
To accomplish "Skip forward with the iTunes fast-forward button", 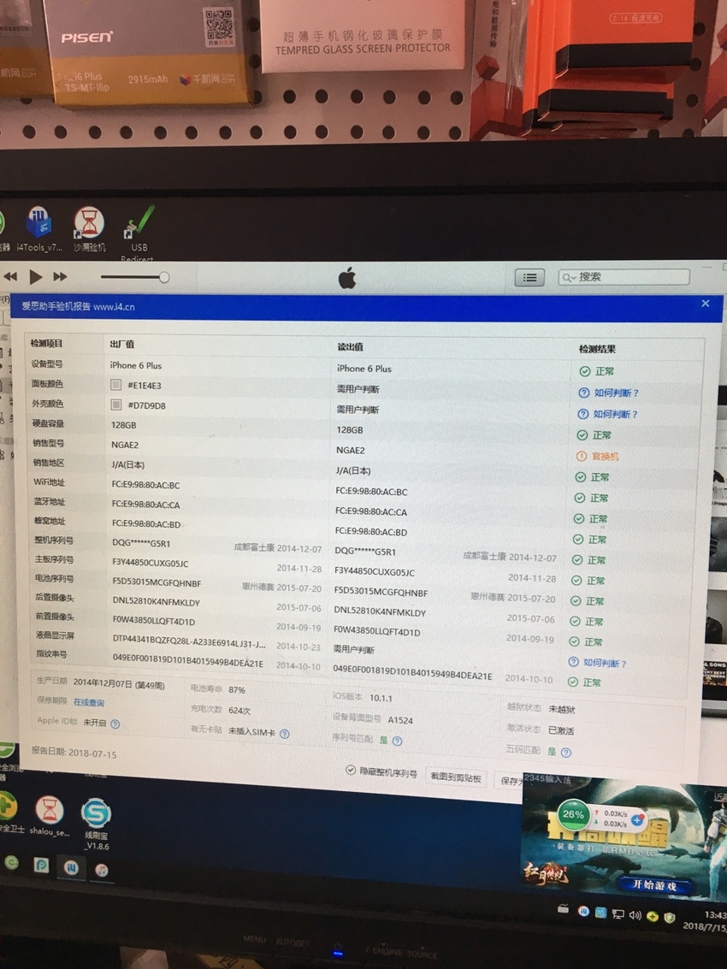I will point(60,277).
